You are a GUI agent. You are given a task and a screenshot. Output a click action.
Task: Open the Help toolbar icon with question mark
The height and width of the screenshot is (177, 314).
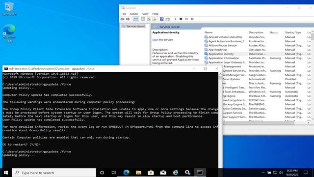(x=162, y=19)
